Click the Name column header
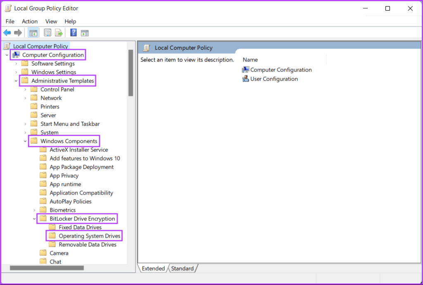The image size is (423, 285). pyautogui.click(x=250, y=60)
